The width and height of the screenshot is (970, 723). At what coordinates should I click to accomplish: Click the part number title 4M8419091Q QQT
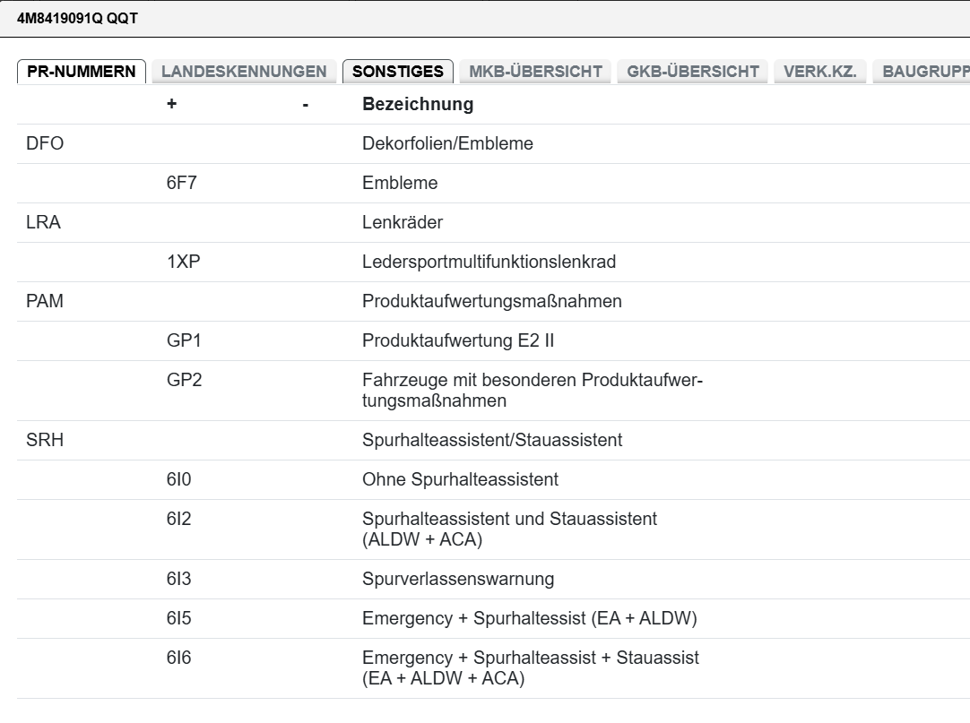click(78, 18)
